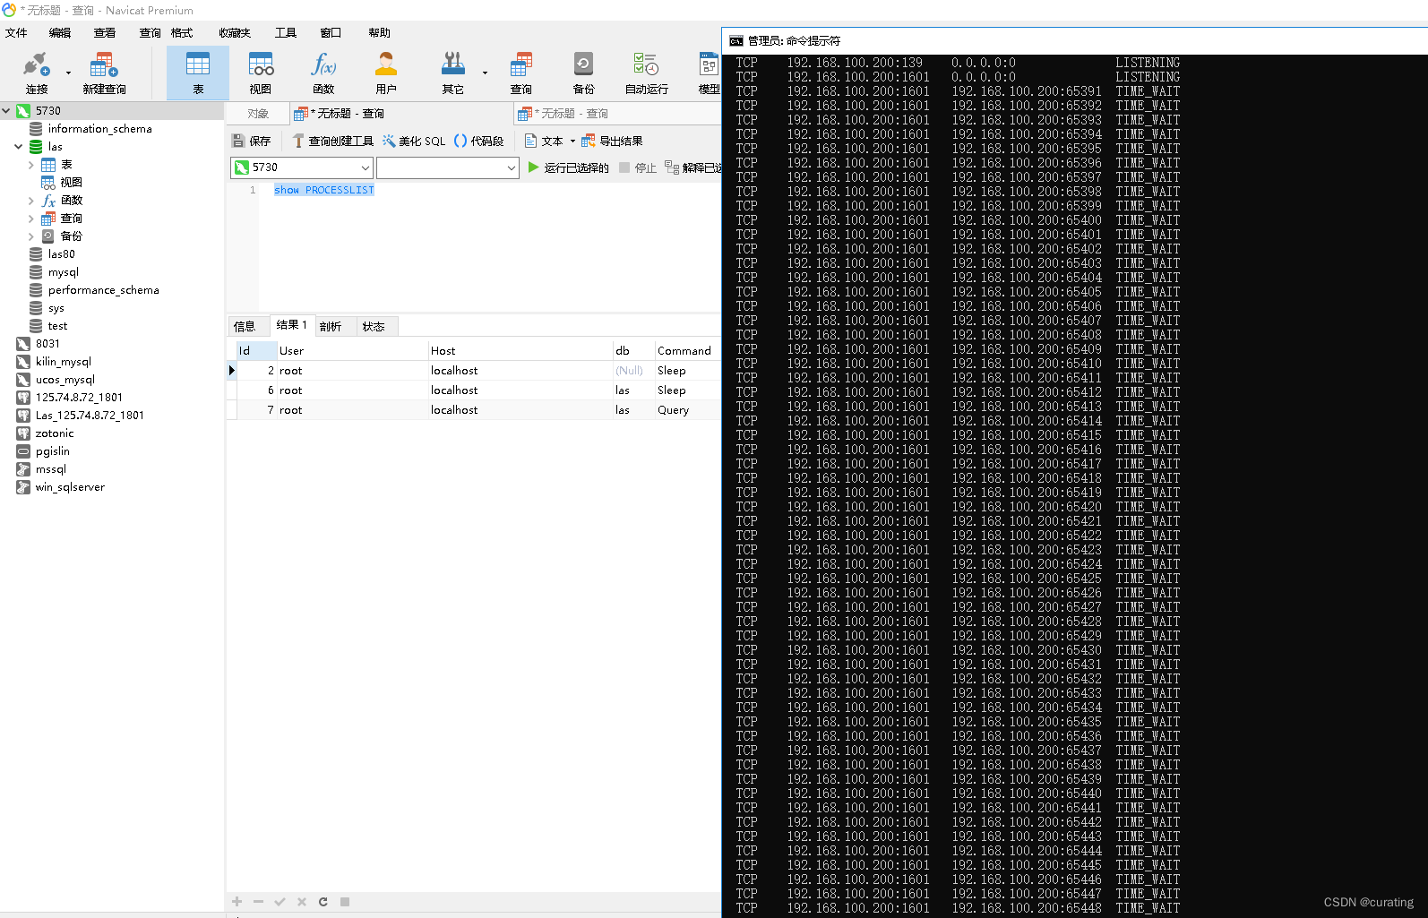Open the 文本 (Text) dropdown arrow
The image size is (1428, 918).
572,141
